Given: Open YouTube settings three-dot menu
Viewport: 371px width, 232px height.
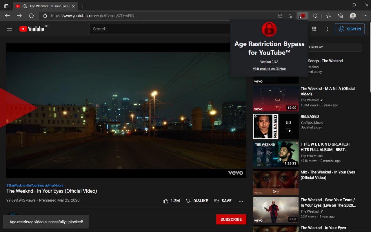Looking at the screenshot, I should pyautogui.click(x=327, y=29).
